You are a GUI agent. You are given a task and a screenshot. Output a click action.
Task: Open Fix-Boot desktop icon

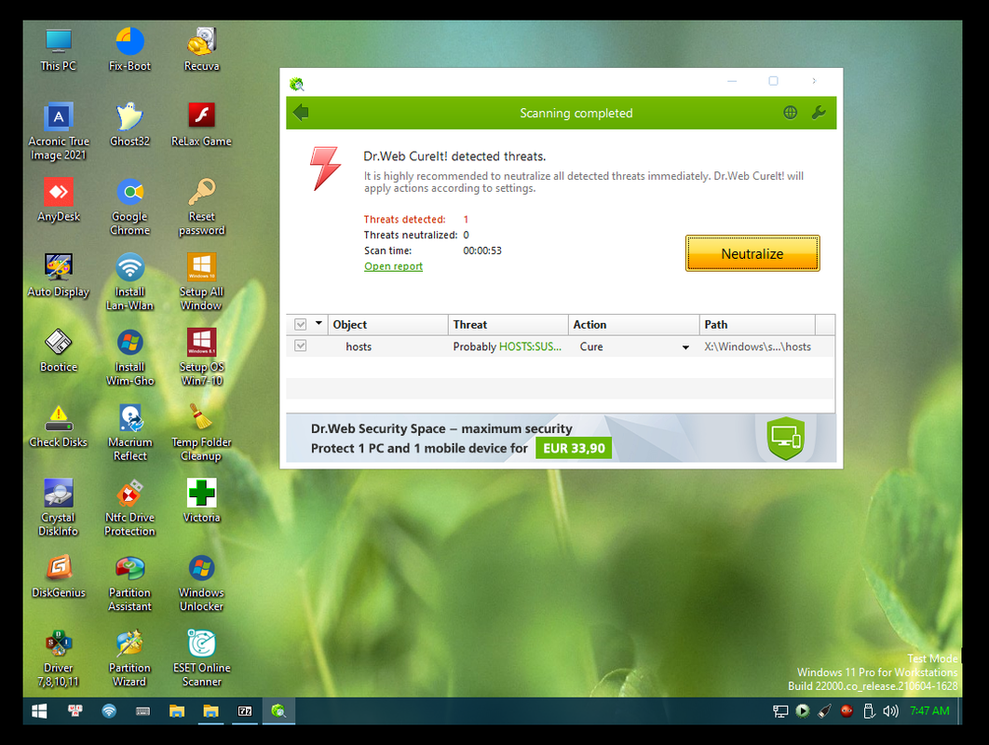tap(130, 50)
